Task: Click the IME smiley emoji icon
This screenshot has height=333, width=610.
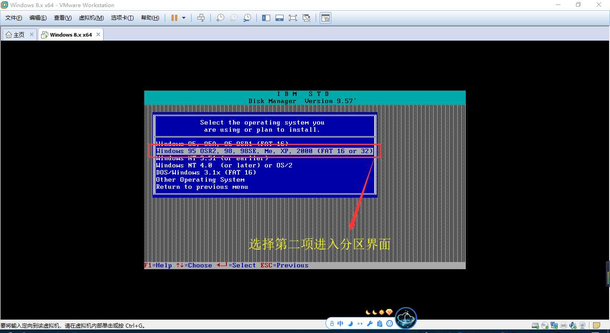Action: (x=389, y=324)
